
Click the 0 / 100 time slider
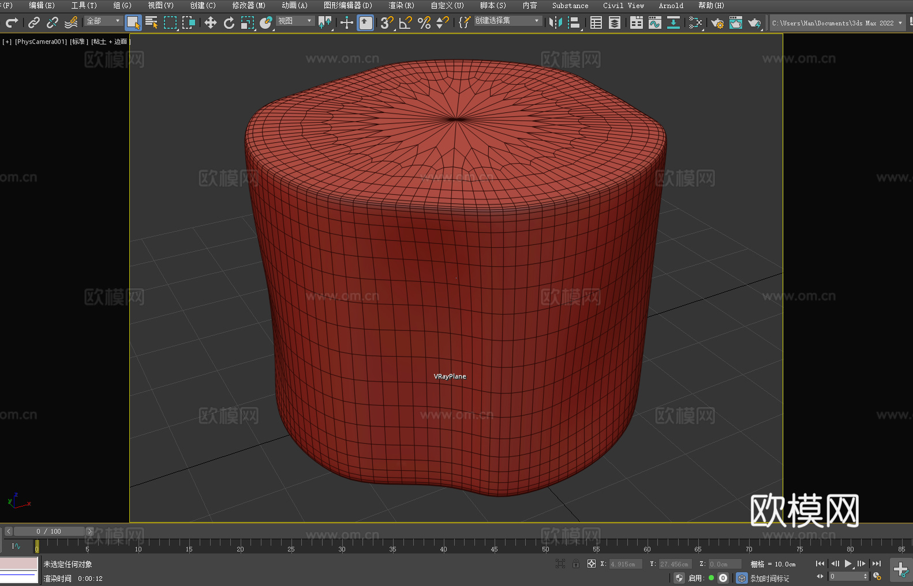[x=48, y=531]
